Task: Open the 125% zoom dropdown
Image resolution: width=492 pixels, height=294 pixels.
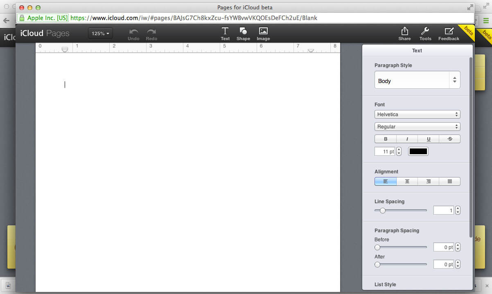Action: (100, 34)
